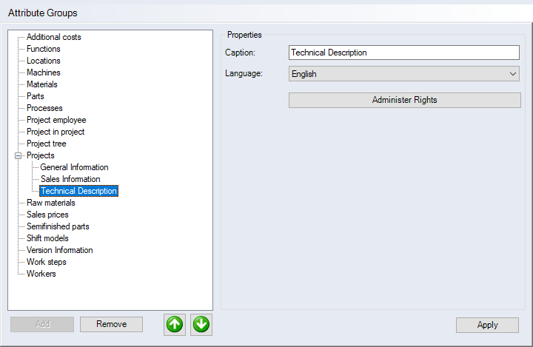Click into the Caption text field
533x347 pixels.
point(403,53)
